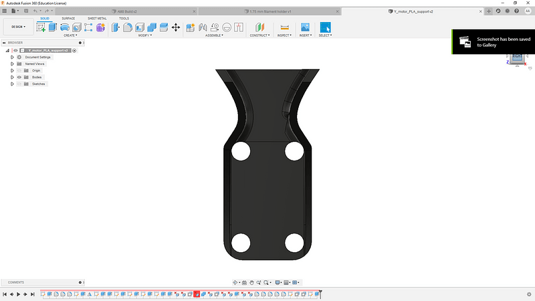Add a new design tab
This screenshot has height=301, width=535.
point(489,11)
